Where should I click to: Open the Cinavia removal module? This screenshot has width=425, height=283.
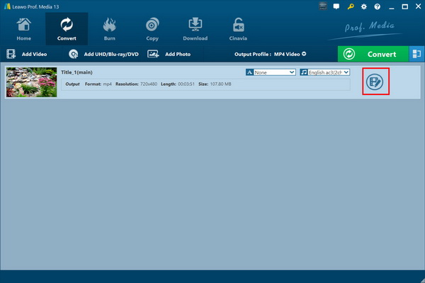point(238,29)
